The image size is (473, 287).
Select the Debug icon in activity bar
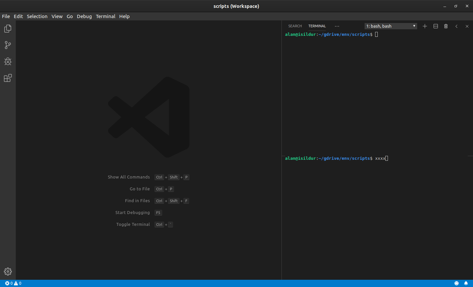[8, 61]
